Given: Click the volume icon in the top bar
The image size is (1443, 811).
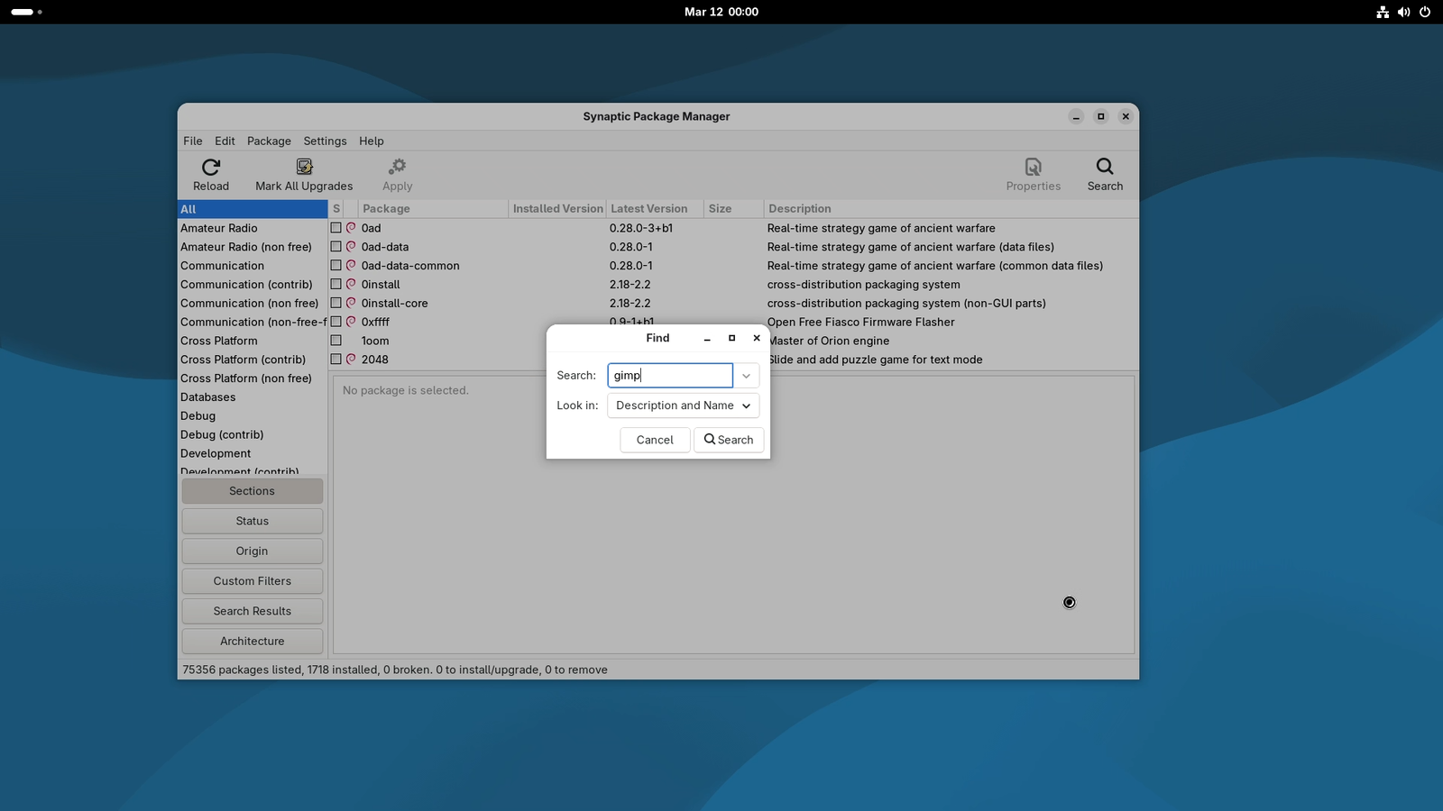Looking at the screenshot, I should pos(1403,12).
